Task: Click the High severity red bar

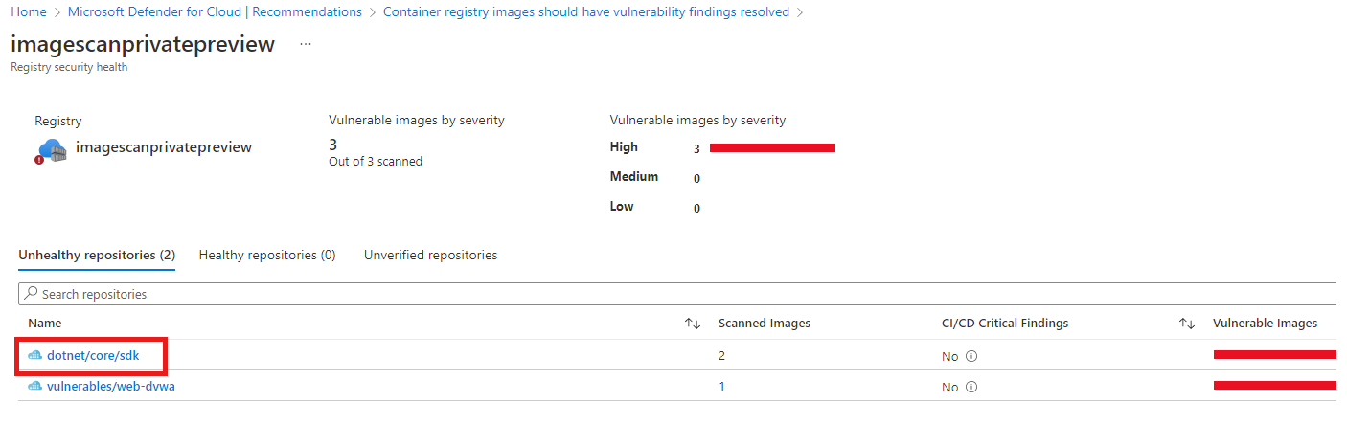Action: pyautogui.click(x=772, y=147)
